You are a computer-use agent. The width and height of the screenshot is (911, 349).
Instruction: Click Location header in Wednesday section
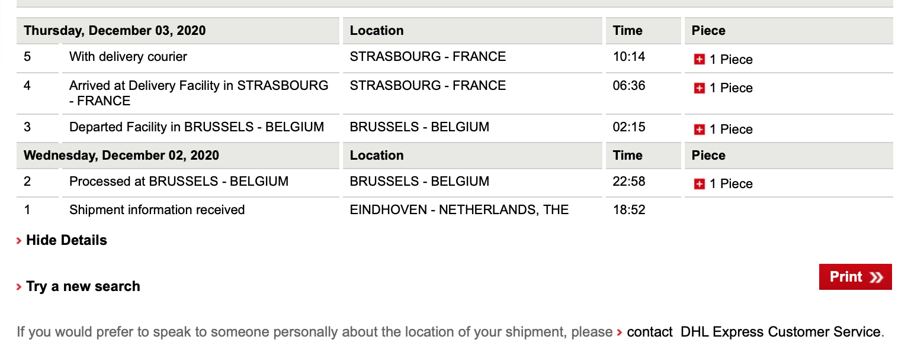377,156
